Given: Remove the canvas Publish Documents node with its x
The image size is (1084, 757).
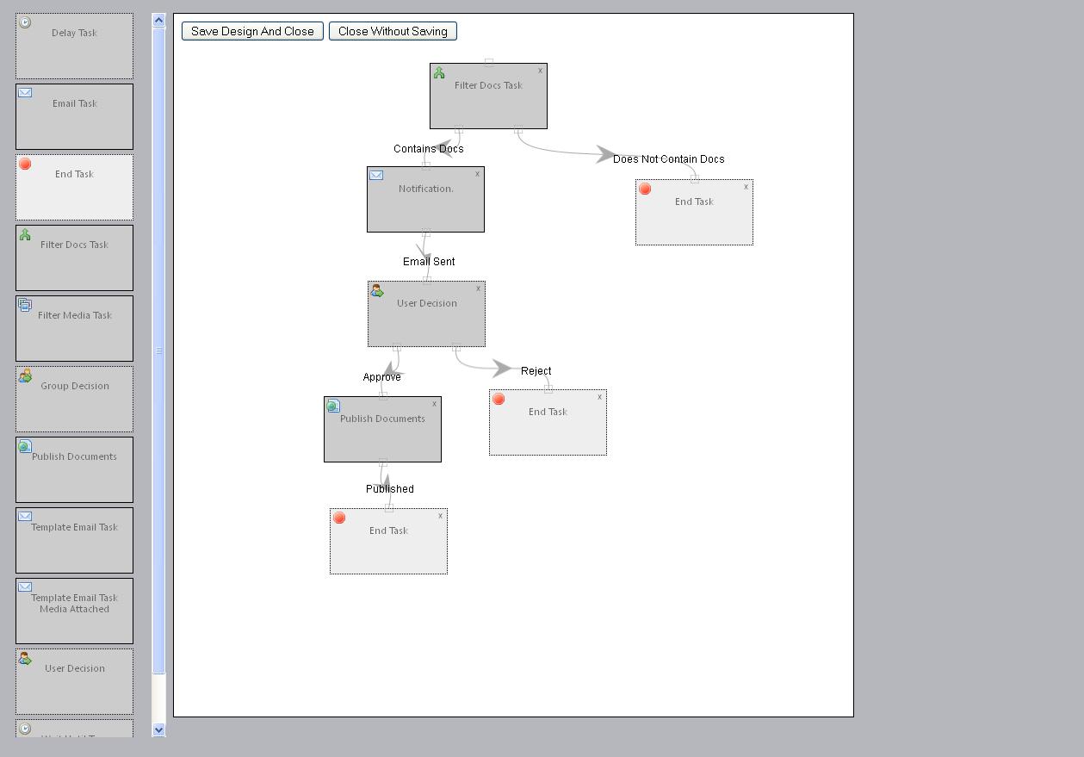Looking at the screenshot, I should 435,404.
